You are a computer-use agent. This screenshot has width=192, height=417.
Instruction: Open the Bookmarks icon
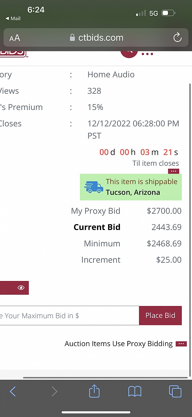(x=135, y=391)
